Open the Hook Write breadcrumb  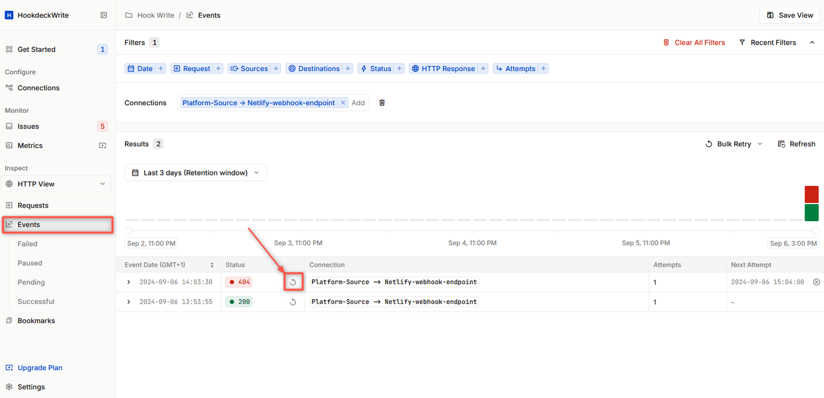[155, 15]
